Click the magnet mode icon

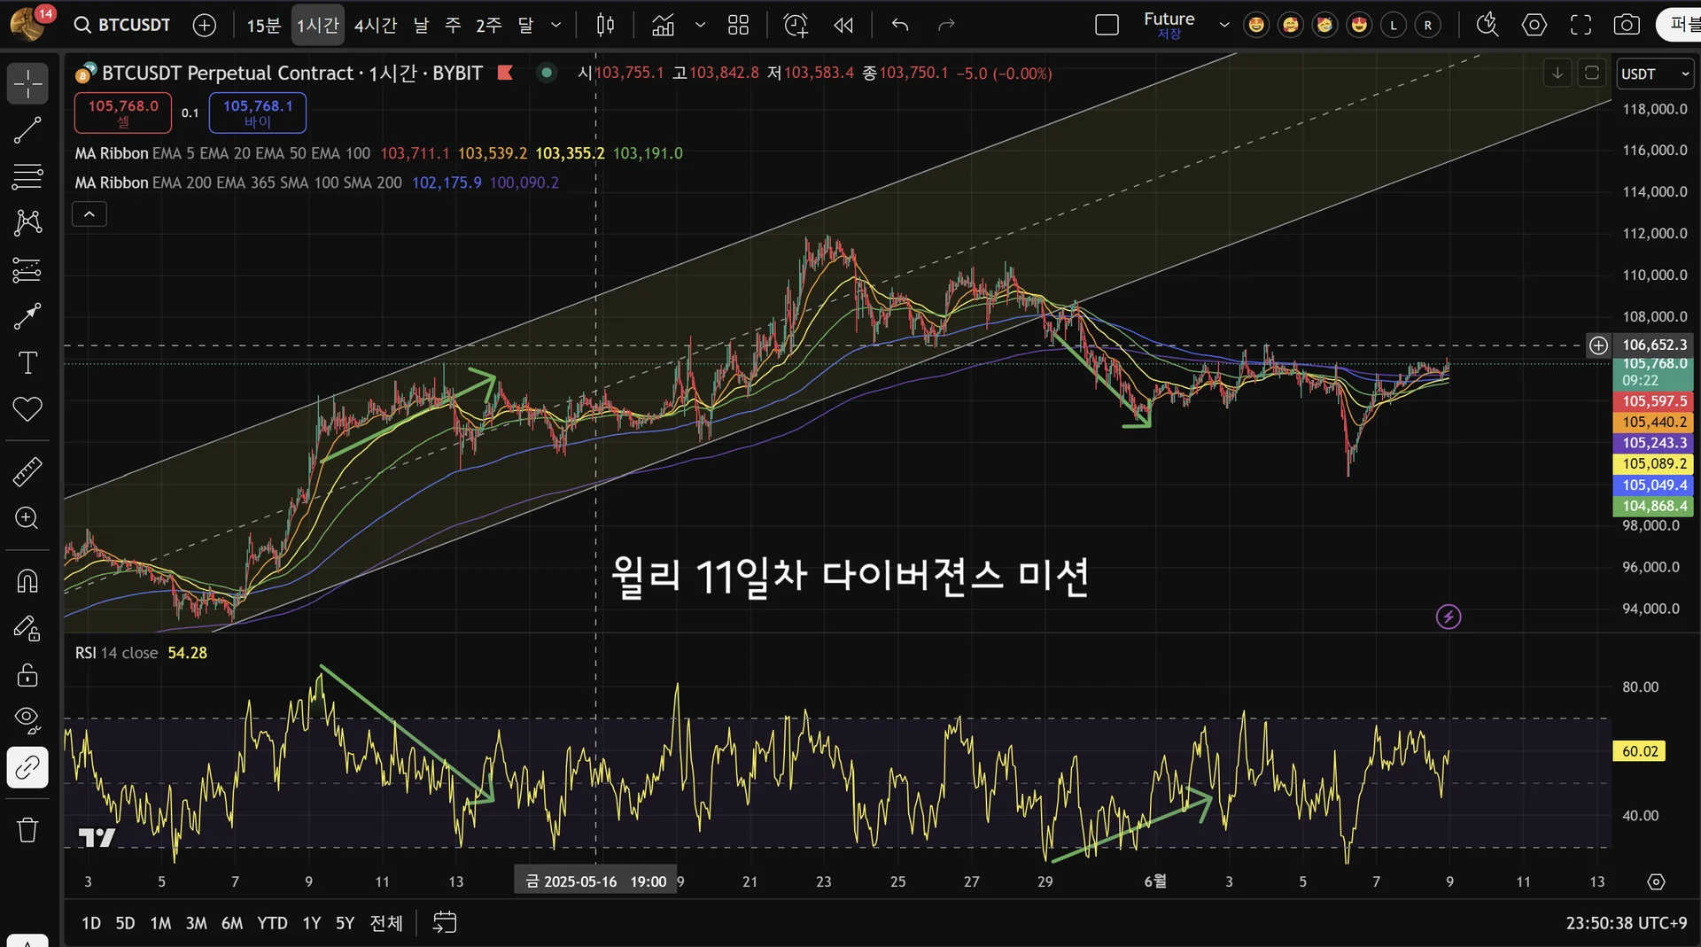point(27,581)
